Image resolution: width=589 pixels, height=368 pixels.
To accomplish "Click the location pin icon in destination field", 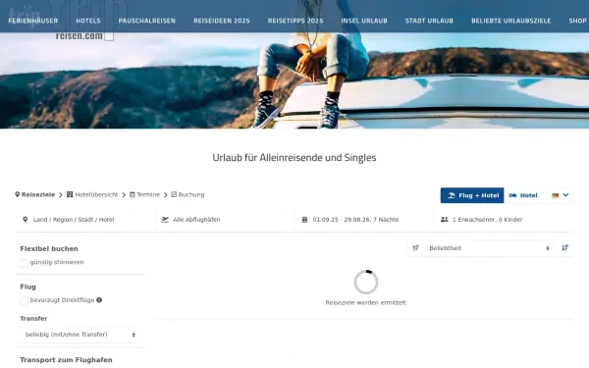I will click(26, 220).
